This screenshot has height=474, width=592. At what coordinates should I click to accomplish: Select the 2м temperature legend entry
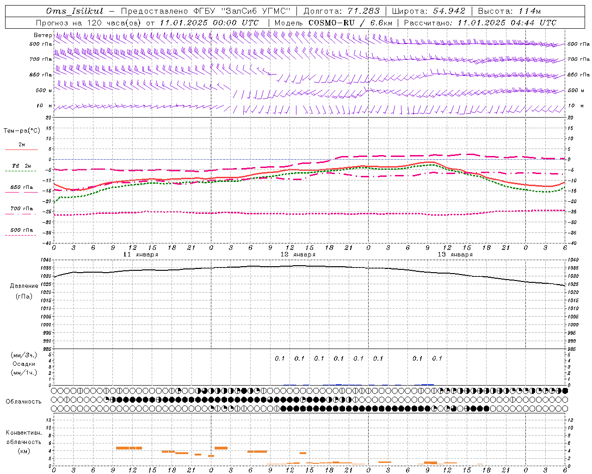22,144
